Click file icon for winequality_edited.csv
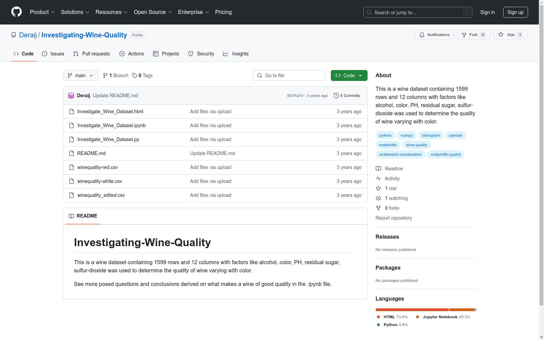The width and height of the screenshot is (544, 340). click(71, 195)
